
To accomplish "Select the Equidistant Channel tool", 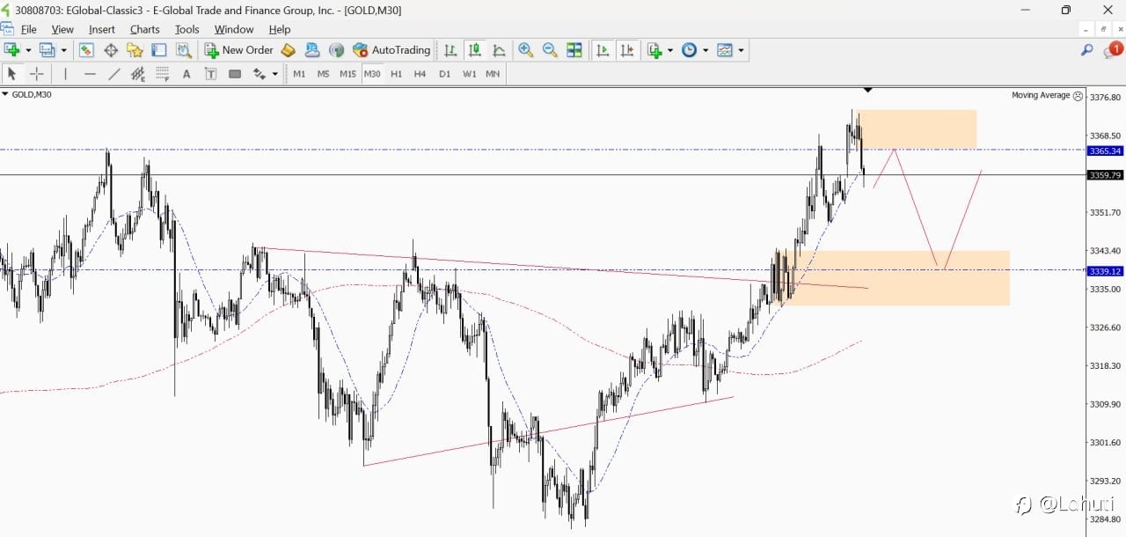I will 138,74.
